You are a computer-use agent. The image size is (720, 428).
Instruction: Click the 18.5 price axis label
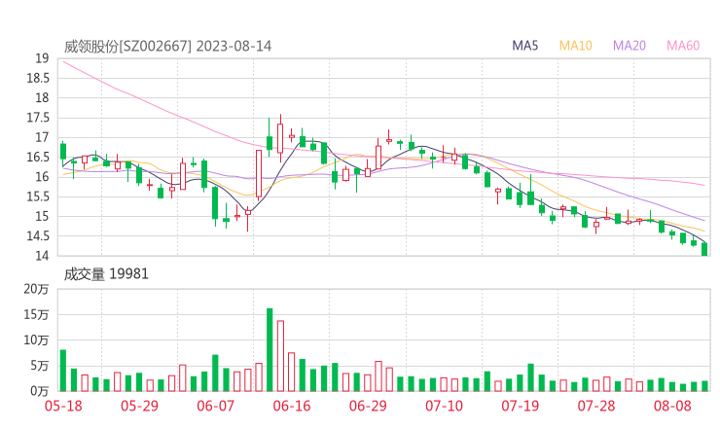point(38,78)
